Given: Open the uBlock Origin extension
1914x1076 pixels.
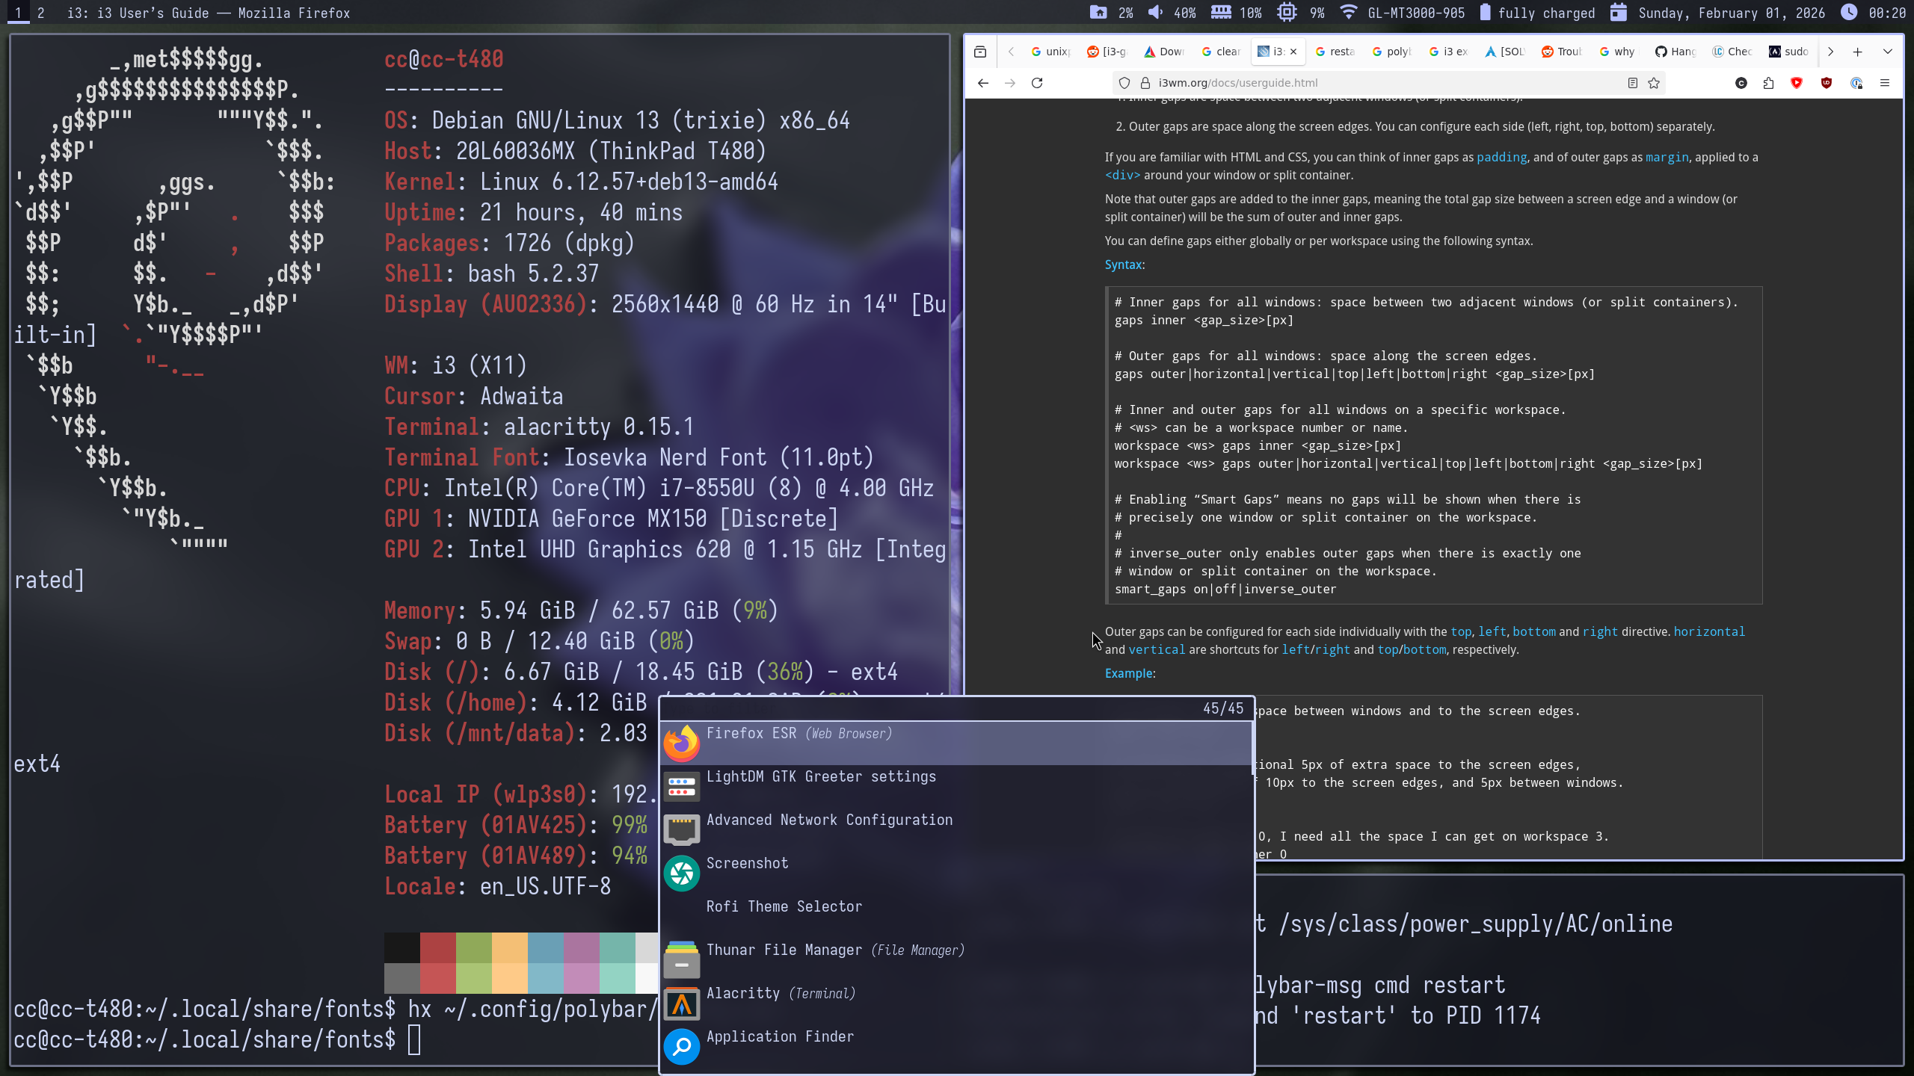Looking at the screenshot, I should (x=1827, y=83).
